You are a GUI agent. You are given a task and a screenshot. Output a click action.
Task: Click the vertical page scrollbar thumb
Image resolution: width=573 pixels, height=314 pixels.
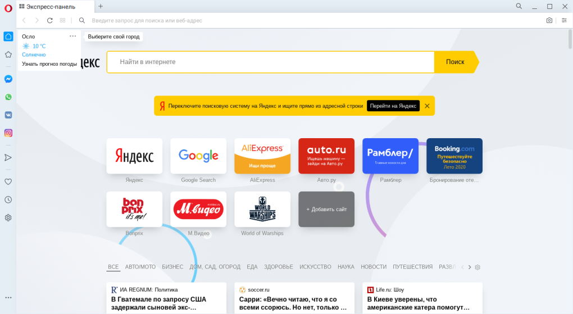(570, 39)
